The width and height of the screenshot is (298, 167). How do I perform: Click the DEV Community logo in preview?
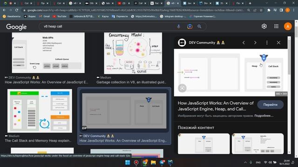coord(182,43)
